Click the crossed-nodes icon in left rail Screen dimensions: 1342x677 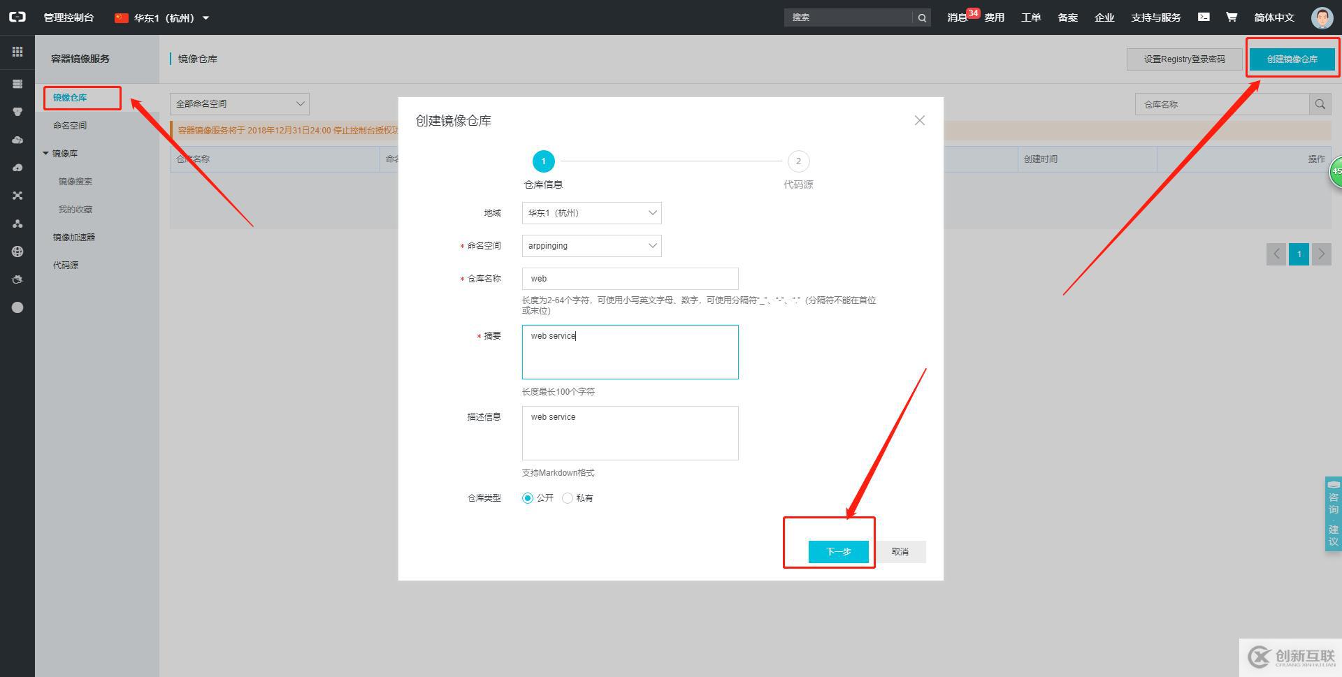(17, 196)
